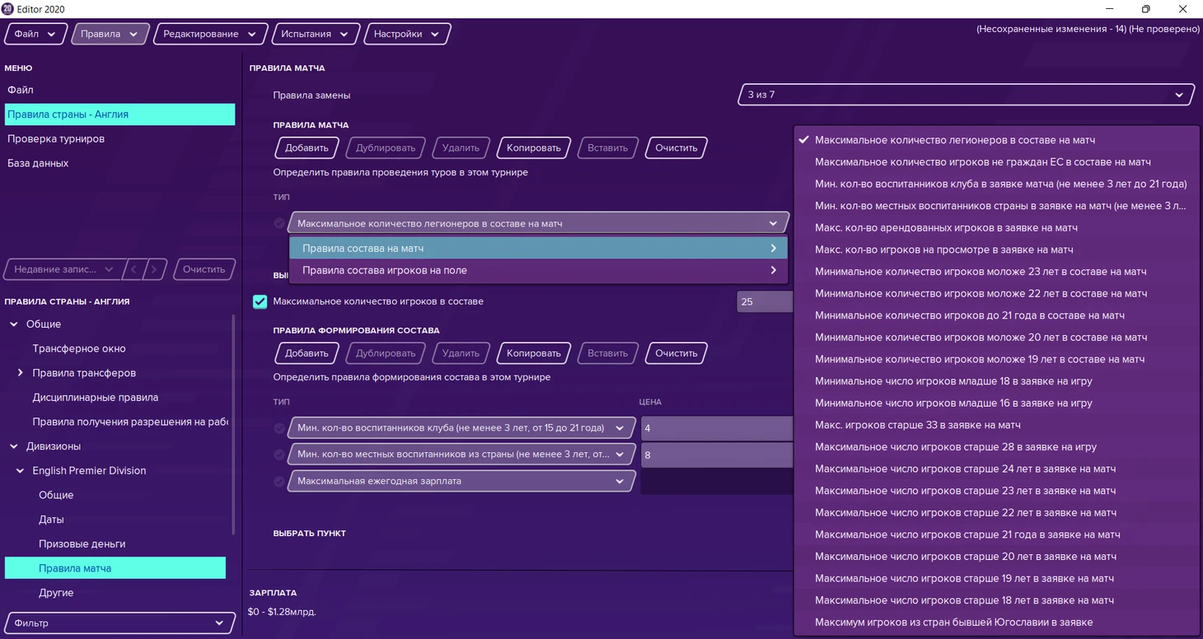
Task: Click the Editor 2020 app icon in title bar
Action: (x=7, y=9)
